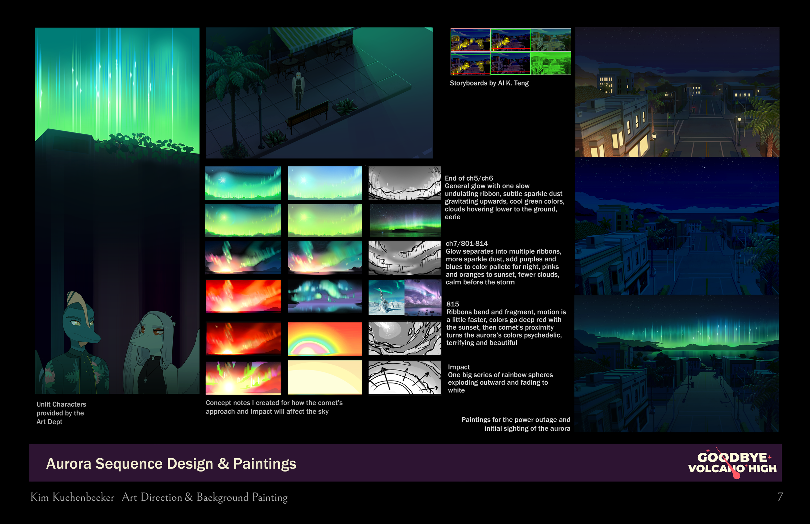
Task: Click the "Impact" note heading
Action: tap(459, 367)
